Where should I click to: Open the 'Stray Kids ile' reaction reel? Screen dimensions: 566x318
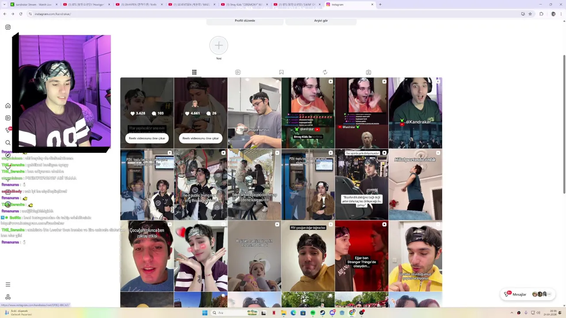point(308,113)
